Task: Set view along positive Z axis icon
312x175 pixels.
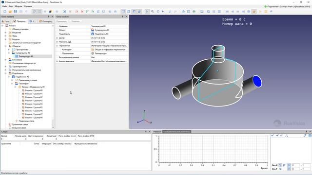Action: [103, 12]
